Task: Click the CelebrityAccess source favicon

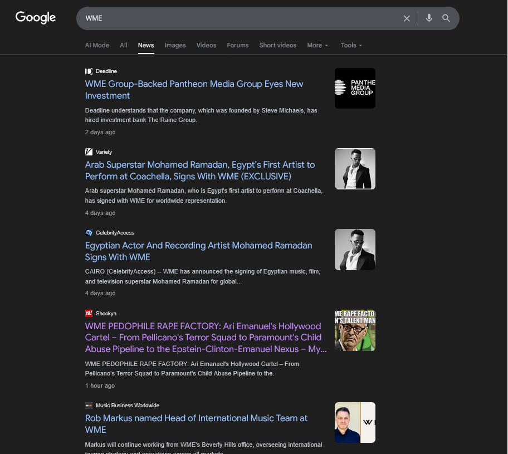Action: tap(89, 233)
